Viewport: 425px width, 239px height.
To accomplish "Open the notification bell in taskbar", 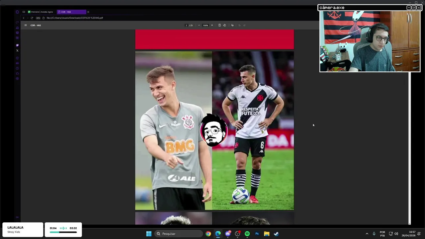I will [419, 234].
